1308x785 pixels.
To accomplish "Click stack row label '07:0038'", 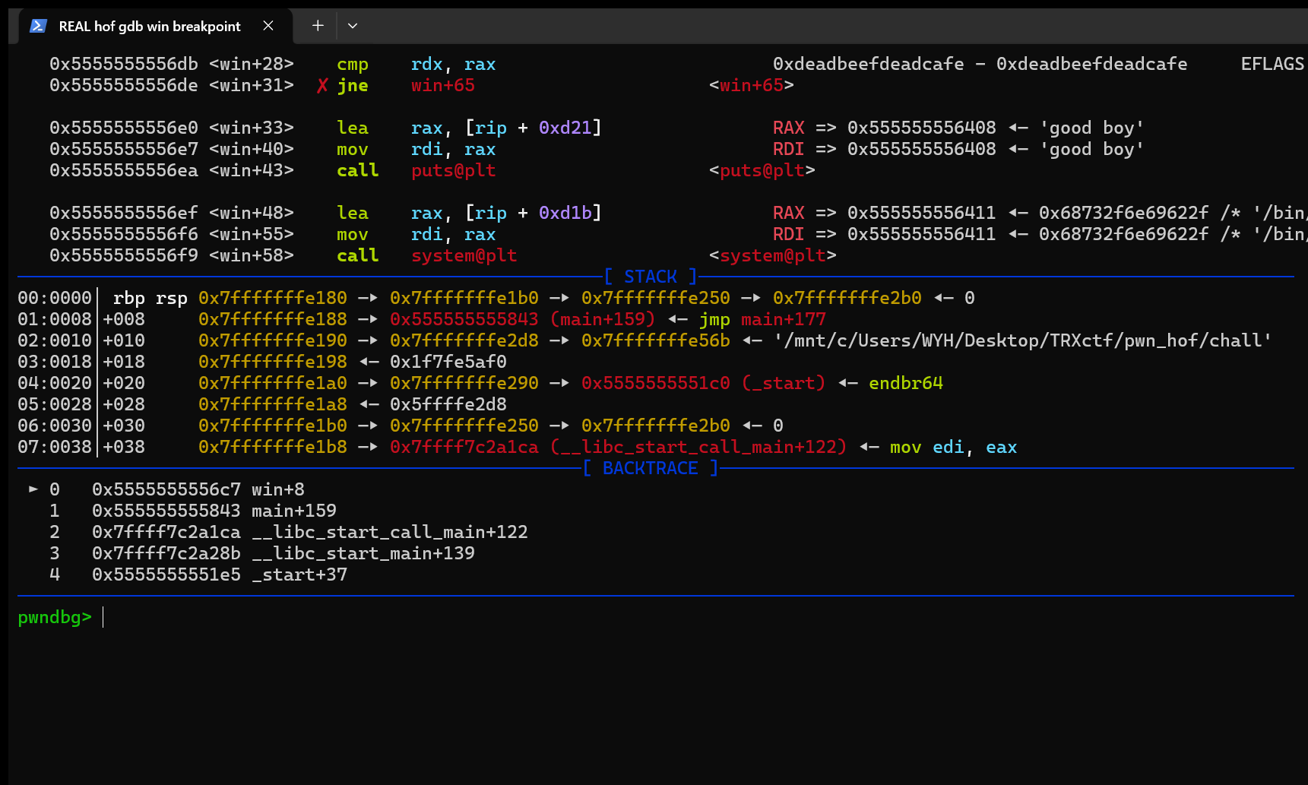I will click(x=55, y=448).
